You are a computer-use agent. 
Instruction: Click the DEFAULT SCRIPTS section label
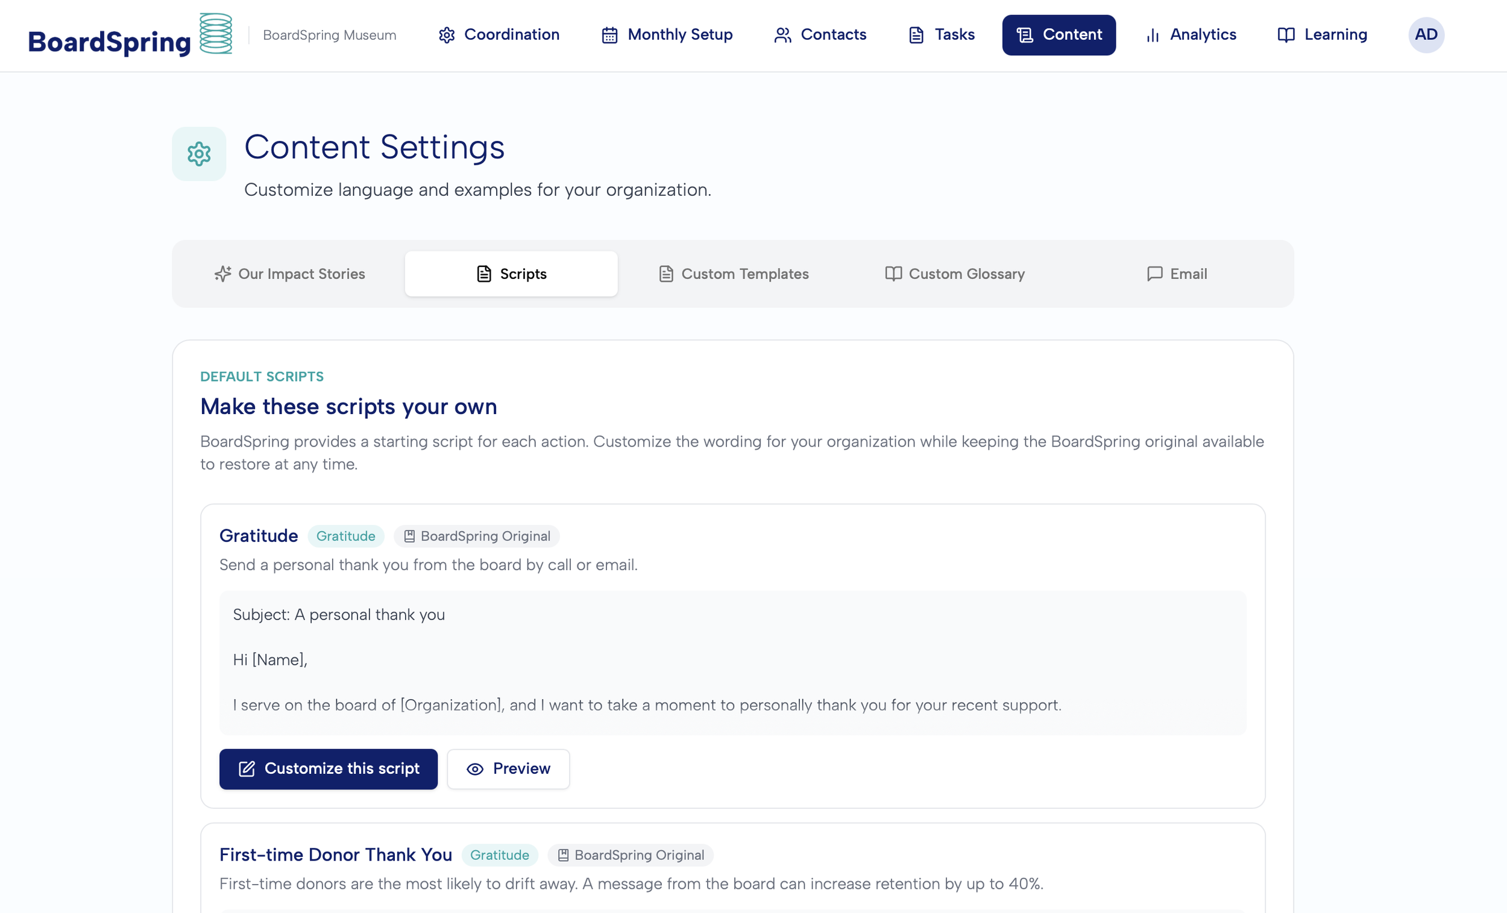tap(262, 377)
